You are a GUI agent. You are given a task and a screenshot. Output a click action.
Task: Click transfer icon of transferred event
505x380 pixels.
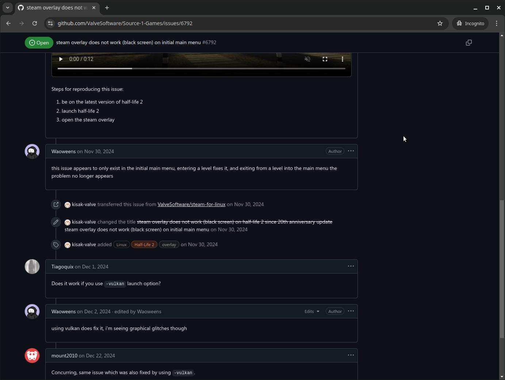pyautogui.click(x=56, y=205)
